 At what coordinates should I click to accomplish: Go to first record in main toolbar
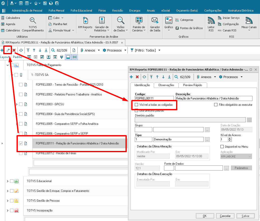(28, 50)
